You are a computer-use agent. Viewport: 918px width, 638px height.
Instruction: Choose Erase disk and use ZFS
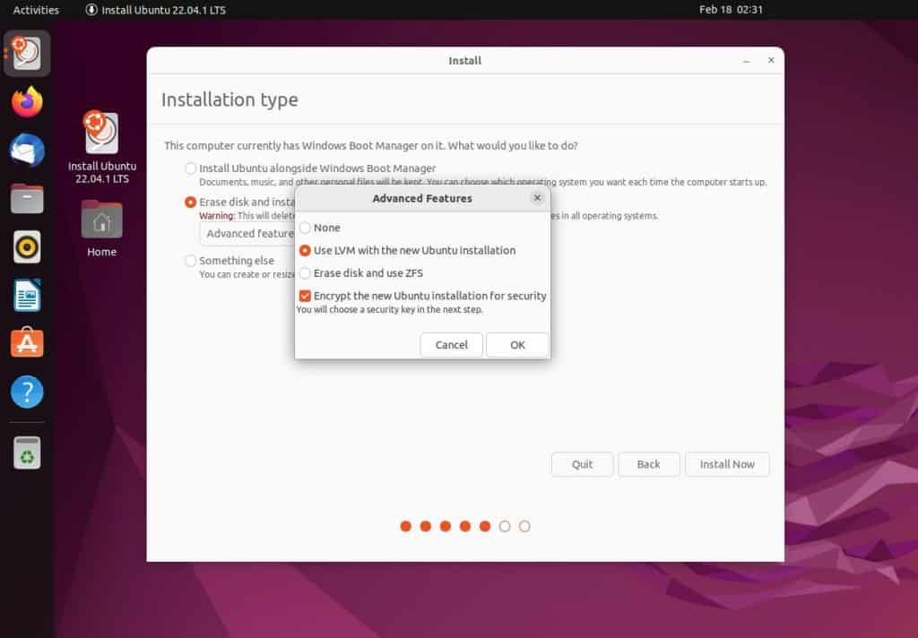361,273
